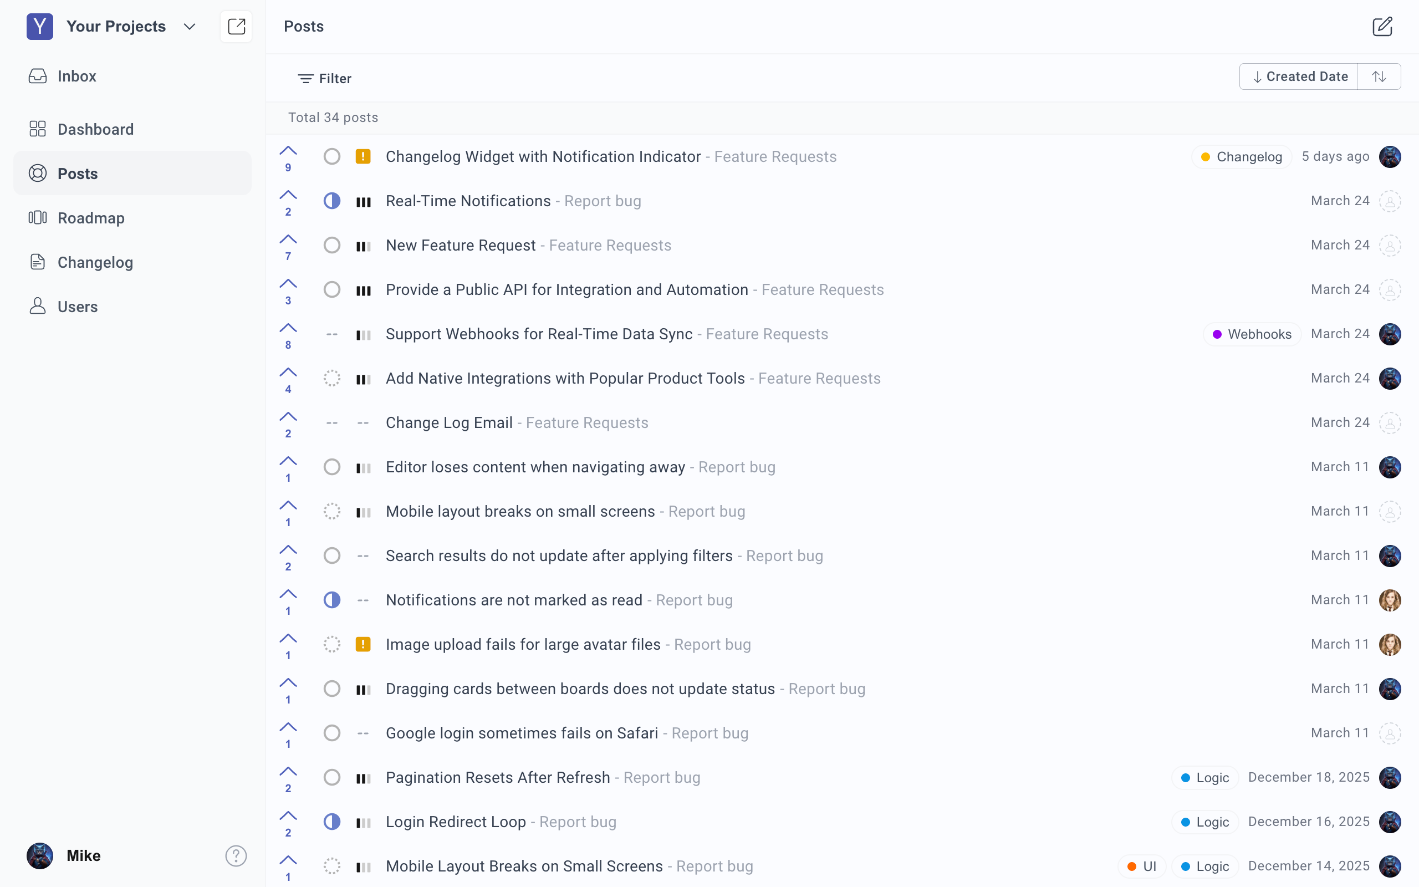Click priority bars icon for Real-Time Notifications
1419x887 pixels.
pos(363,202)
